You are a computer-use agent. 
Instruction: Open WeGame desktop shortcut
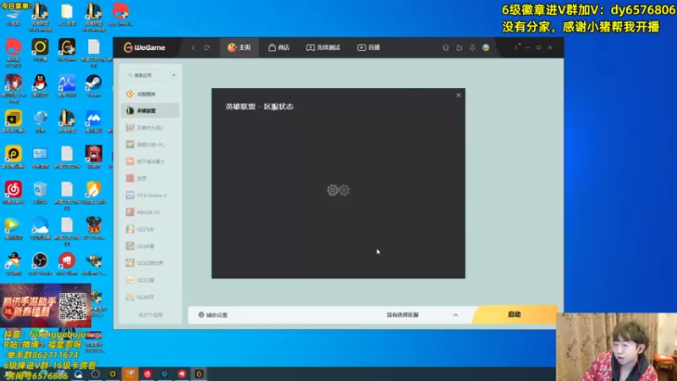click(x=67, y=50)
